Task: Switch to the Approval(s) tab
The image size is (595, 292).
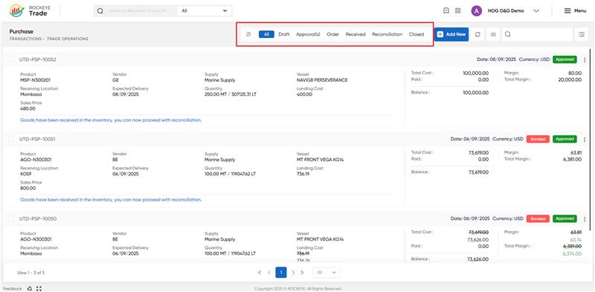Action: (308, 34)
